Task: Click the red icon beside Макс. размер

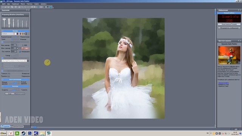Action: click(23, 48)
